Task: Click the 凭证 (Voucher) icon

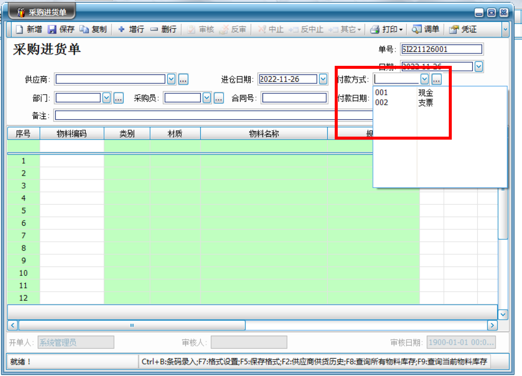Action: coord(454,29)
